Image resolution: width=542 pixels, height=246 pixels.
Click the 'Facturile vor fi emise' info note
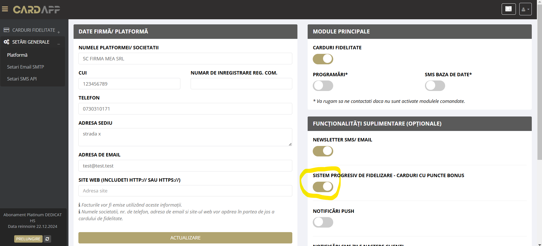tap(130, 205)
